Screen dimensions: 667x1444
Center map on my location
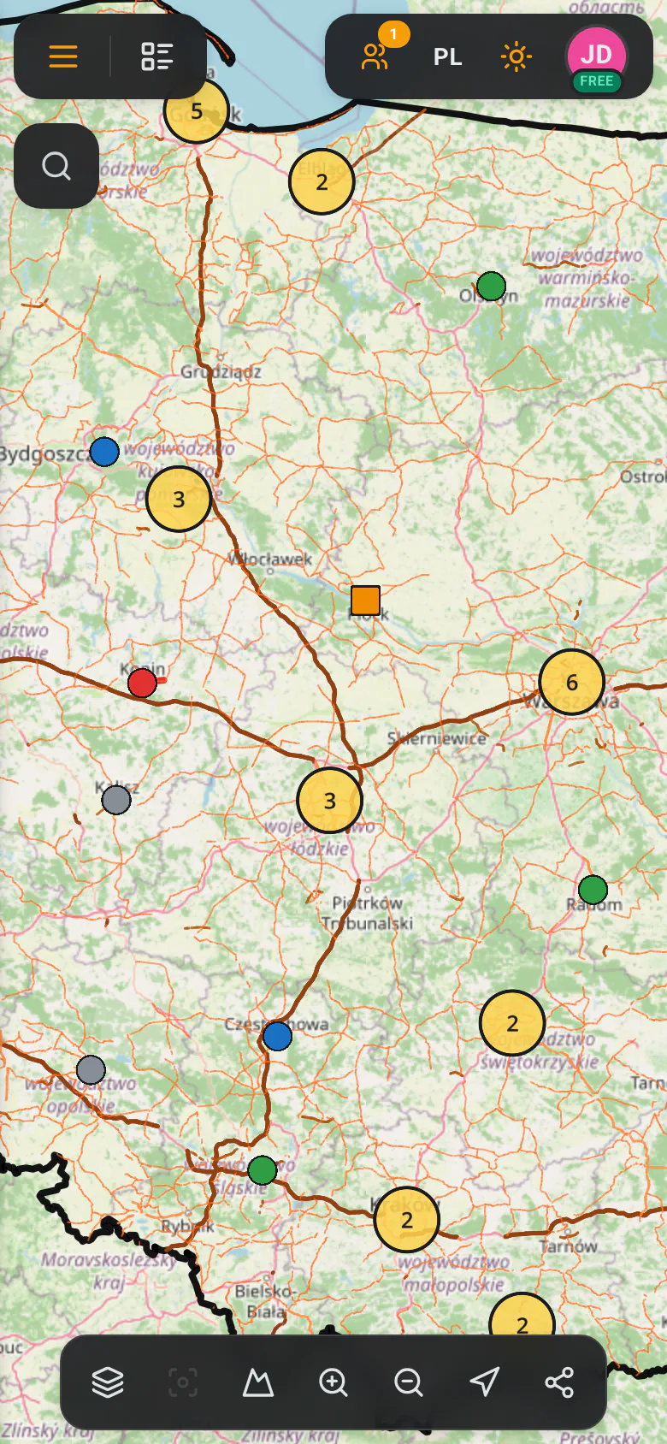pos(484,1382)
